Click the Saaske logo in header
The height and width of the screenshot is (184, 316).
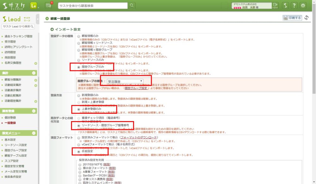(x=14, y=6)
